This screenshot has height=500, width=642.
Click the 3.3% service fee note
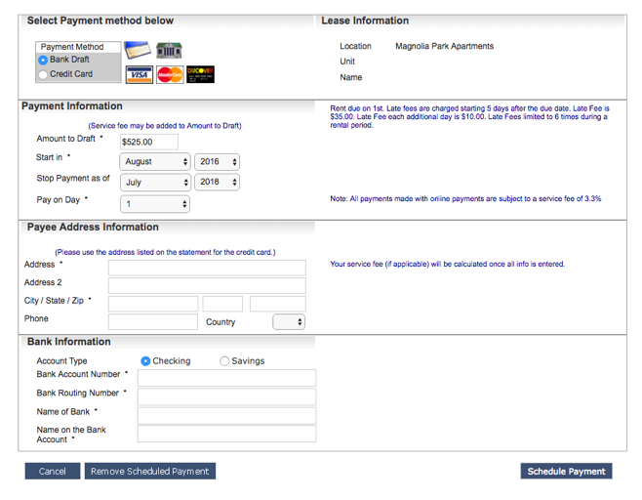point(465,199)
